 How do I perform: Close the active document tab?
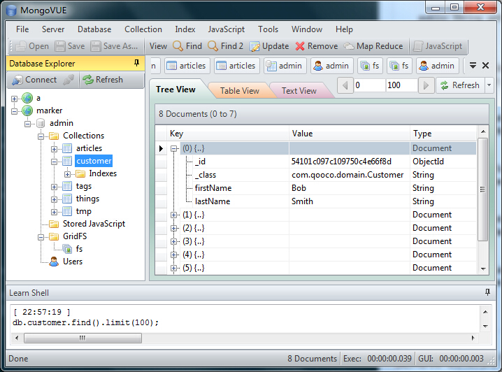coord(485,66)
